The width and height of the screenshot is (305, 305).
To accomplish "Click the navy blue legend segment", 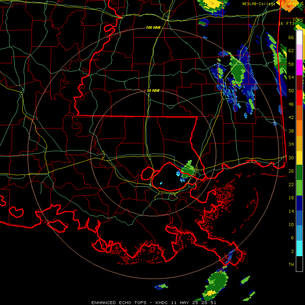I will click(299, 203).
